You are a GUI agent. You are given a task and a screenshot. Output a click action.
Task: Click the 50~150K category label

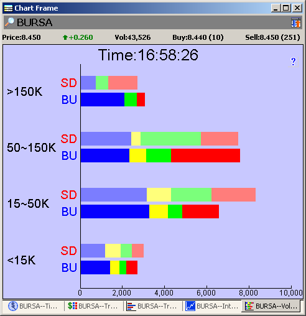coord(32,147)
